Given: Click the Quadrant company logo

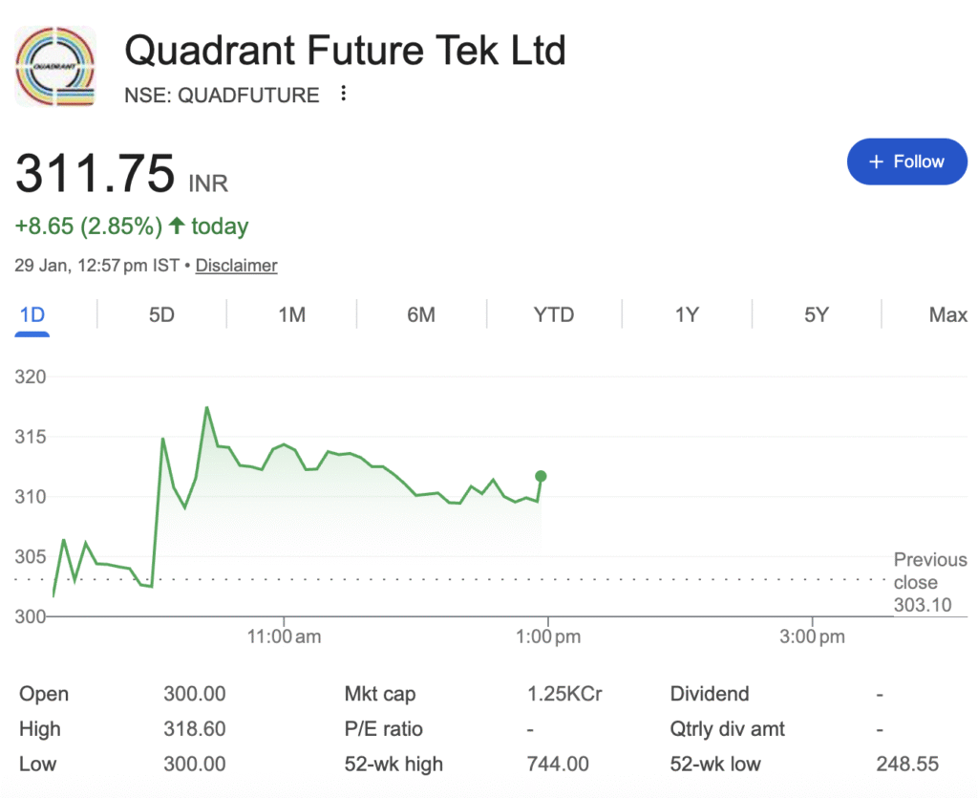Looking at the screenshot, I should pos(55,66).
